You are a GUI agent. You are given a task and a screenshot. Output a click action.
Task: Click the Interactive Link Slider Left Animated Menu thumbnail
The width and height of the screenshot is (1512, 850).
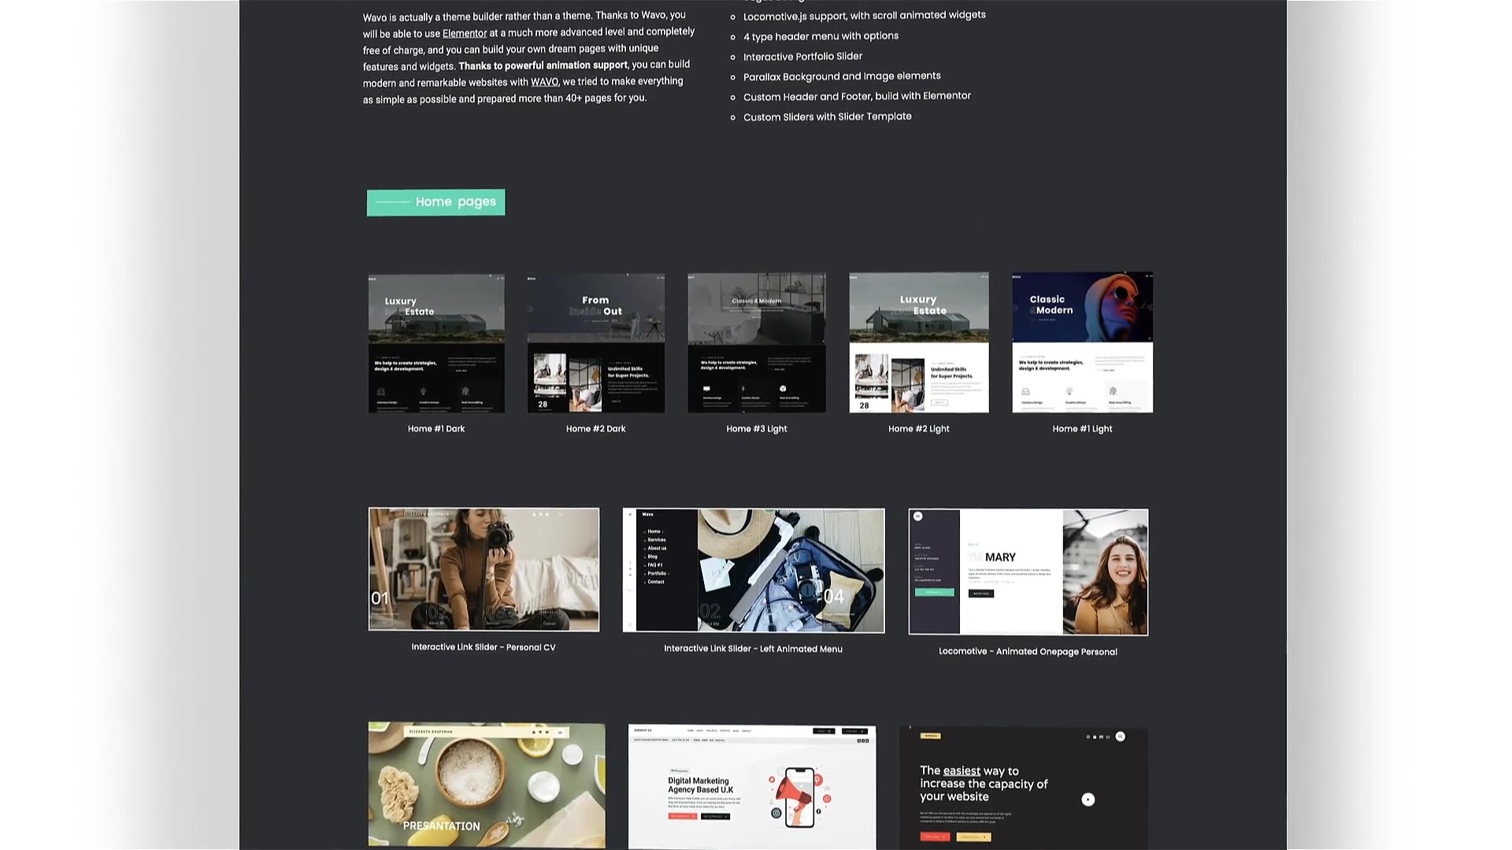coord(754,569)
